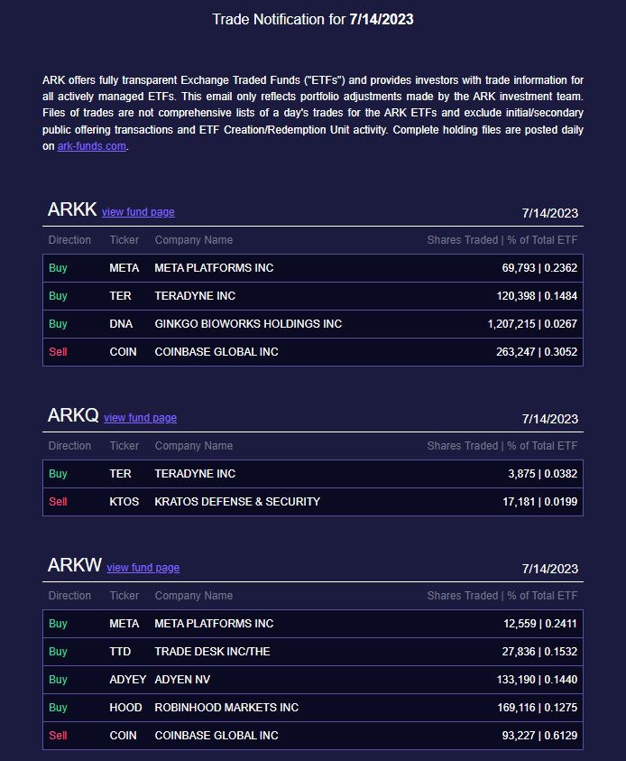Click the HOOD ticker symbol
Viewport: 626px width, 761px height.
(125, 708)
